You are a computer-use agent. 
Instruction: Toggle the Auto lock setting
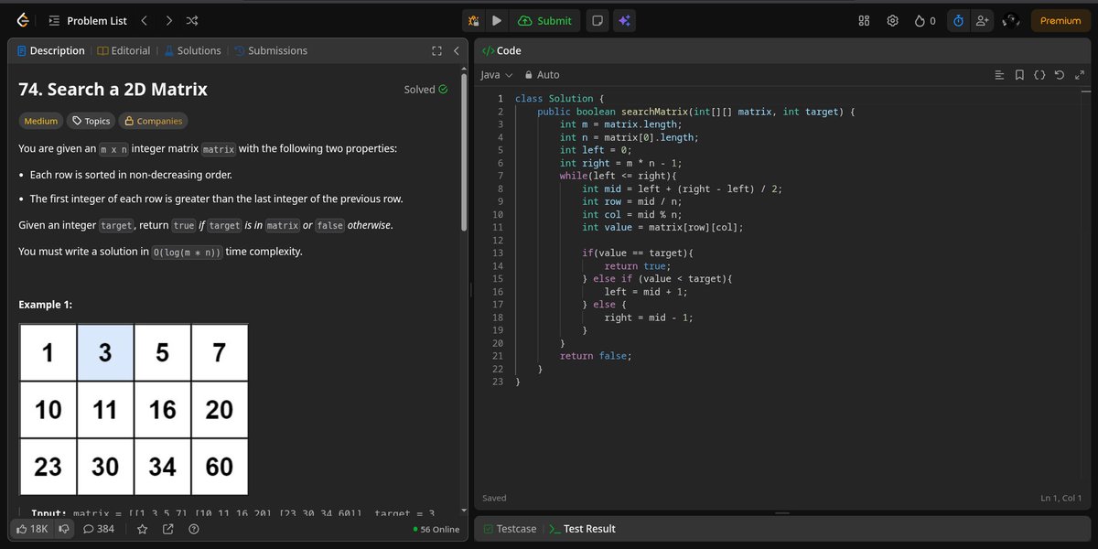click(542, 75)
